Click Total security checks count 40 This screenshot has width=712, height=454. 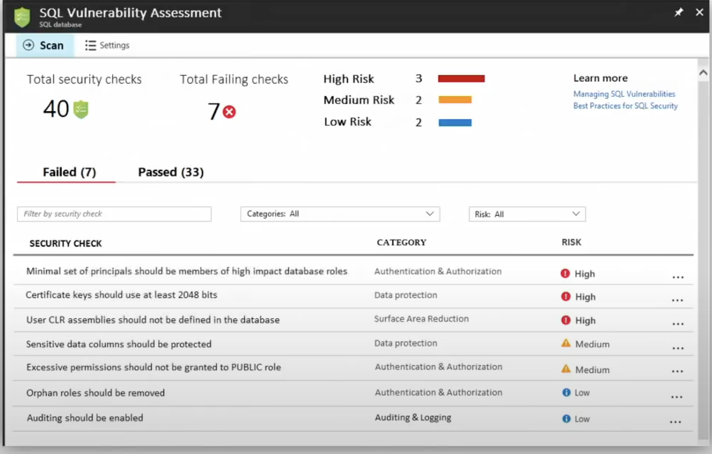point(56,109)
